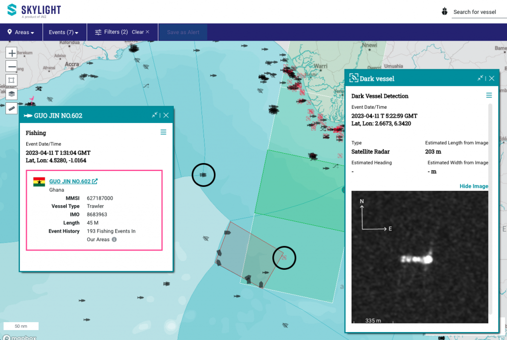Click the Save as Alert button
The image size is (507, 340).
click(x=183, y=32)
